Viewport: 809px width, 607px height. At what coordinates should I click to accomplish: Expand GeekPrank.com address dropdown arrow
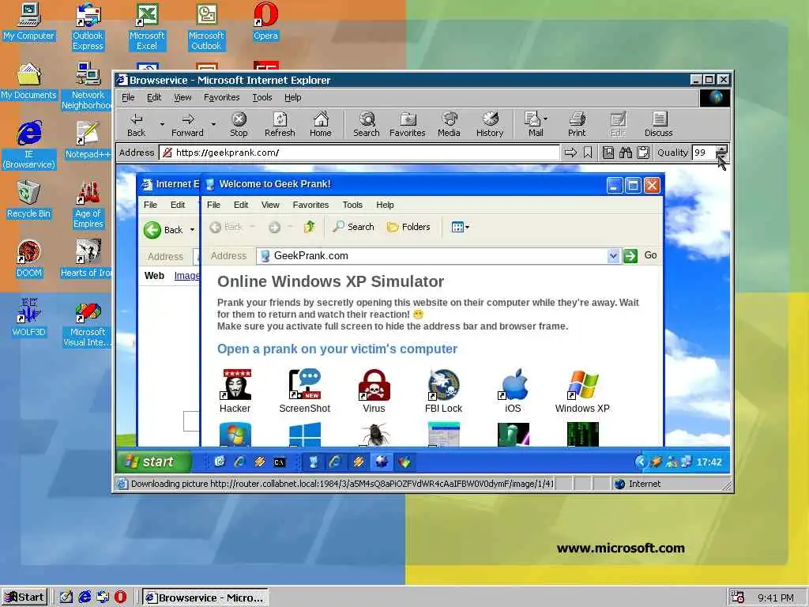point(613,256)
